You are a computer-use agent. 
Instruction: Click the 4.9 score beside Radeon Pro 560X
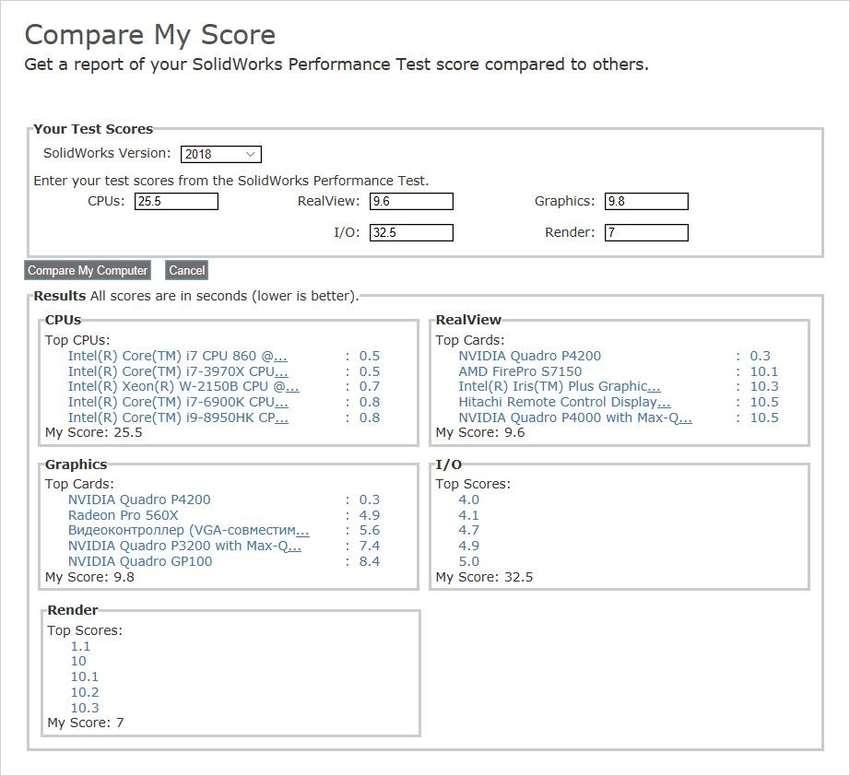(x=370, y=515)
